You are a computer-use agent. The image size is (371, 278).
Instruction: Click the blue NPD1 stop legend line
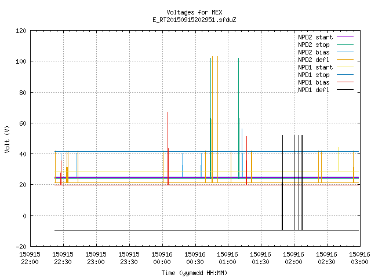tap(345, 75)
